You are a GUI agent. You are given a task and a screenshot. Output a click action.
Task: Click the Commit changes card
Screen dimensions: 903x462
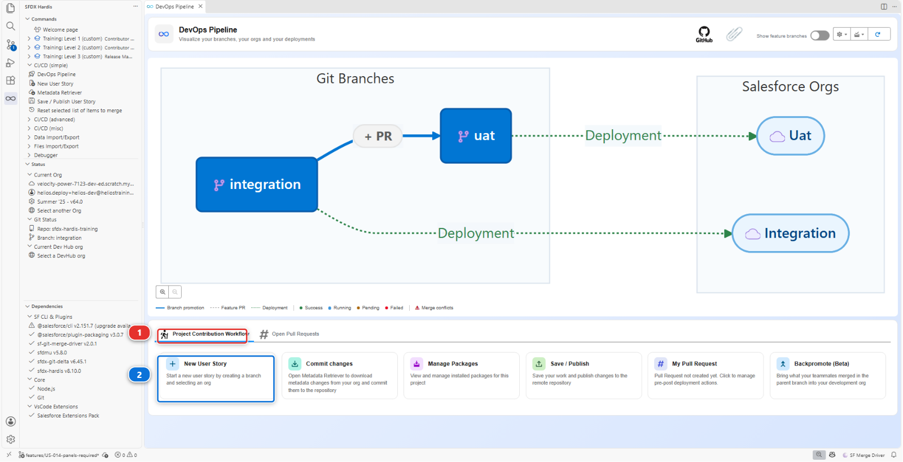click(339, 376)
